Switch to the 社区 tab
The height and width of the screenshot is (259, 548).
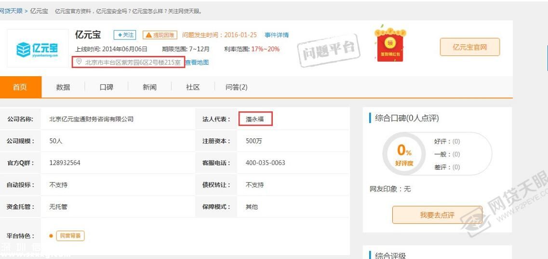point(193,87)
